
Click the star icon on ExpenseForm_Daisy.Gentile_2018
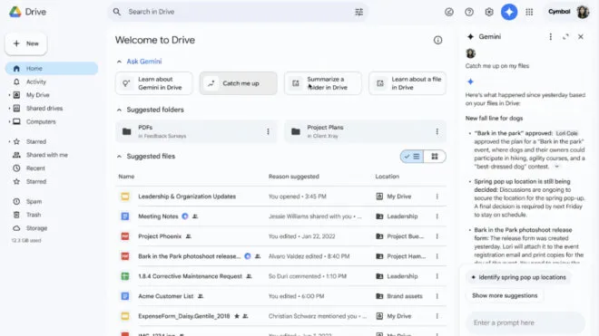click(237, 316)
